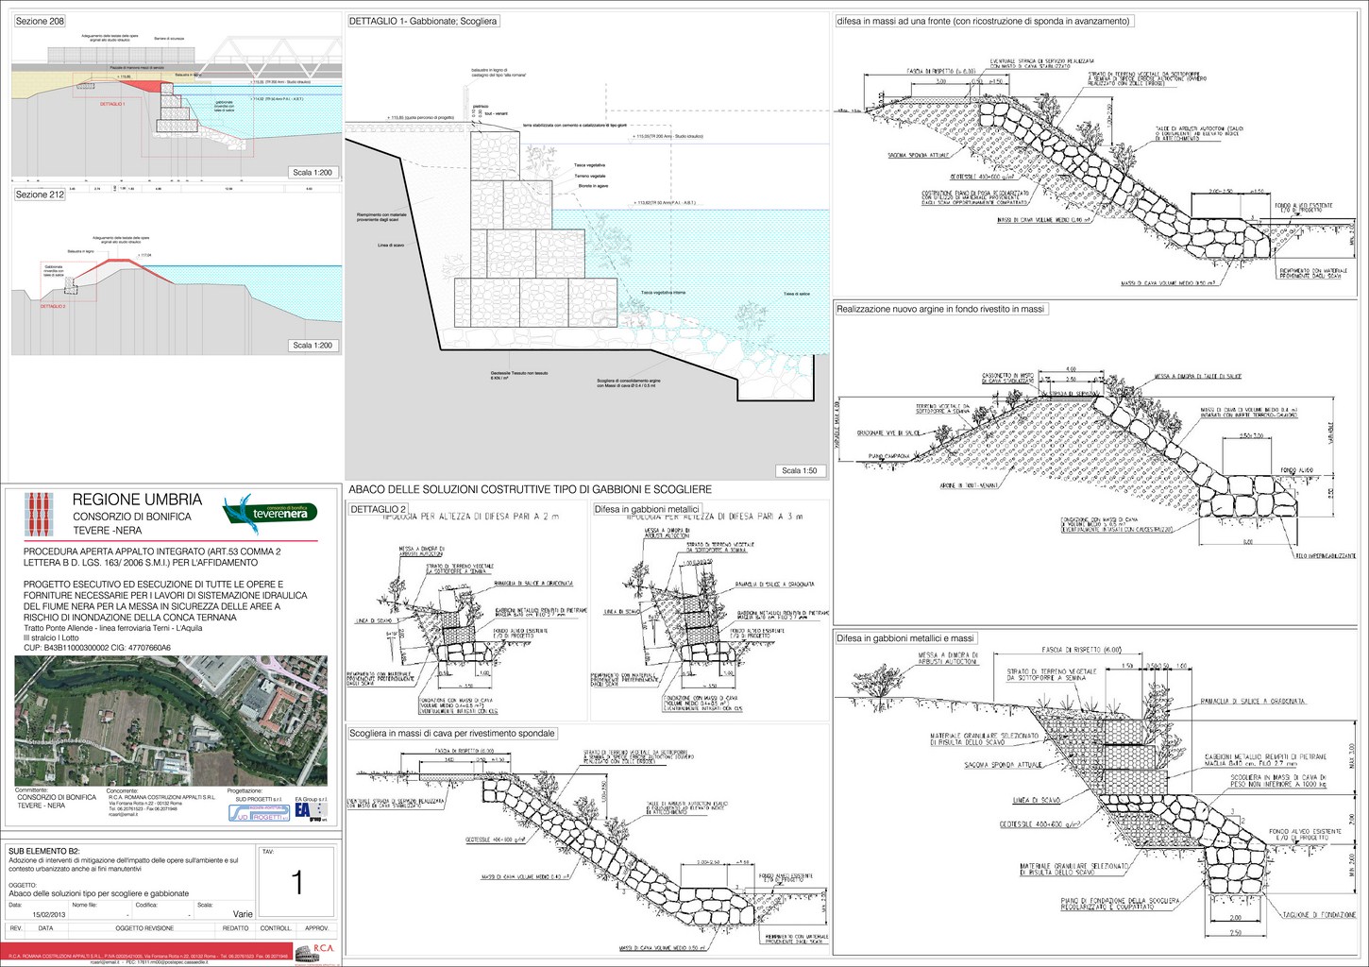The image size is (1369, 967).
Task: Click the "DETTAGLIO 1- Gabbionate; Scogliera" title
Action: point(423,21)
